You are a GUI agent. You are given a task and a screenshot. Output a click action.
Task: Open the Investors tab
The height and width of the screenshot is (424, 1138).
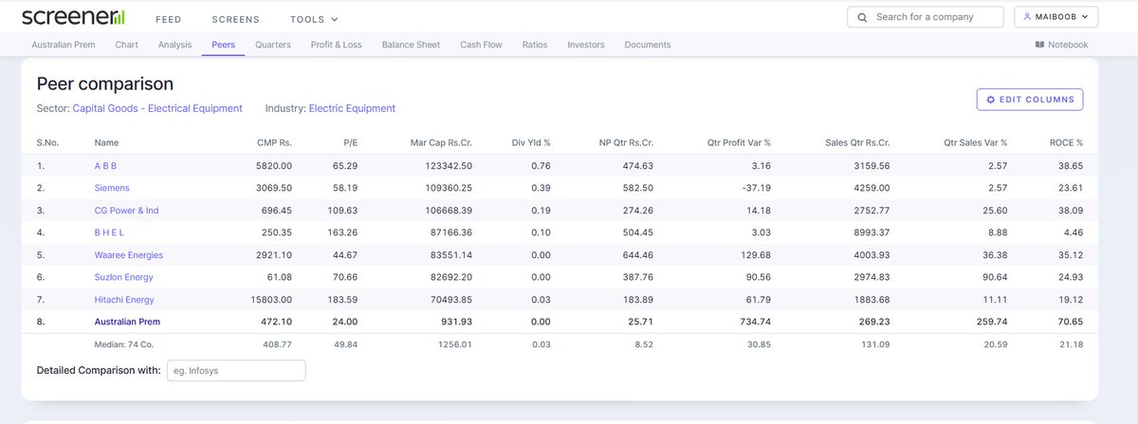(x=586, y=45)
